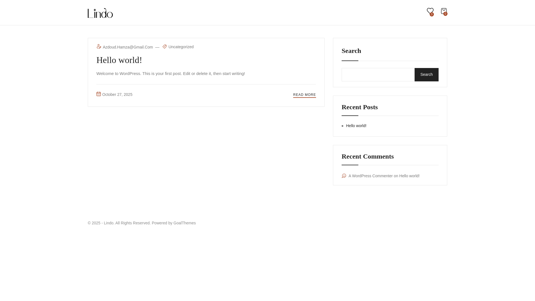
Task: Click cart count badge
Action: pyautogui.click(x=445, y=14)
